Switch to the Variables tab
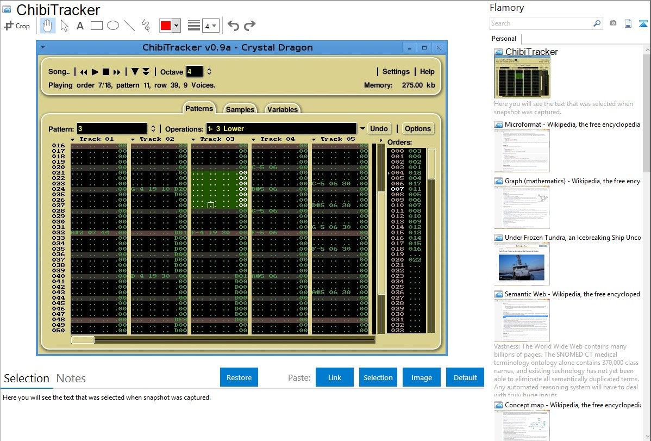Screen dimensions: 651x441 [283, 109]
